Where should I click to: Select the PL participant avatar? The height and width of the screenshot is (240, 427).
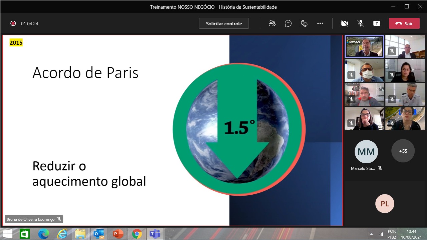385,204
